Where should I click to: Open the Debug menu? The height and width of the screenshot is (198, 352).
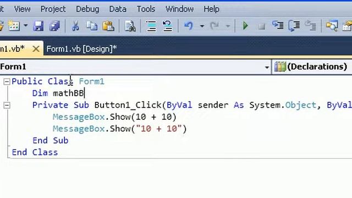click(87, 9)
